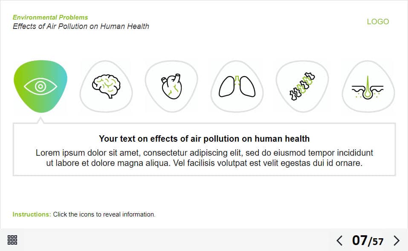
Task: Click the brain icon
Action: click(x=106, y=86)
